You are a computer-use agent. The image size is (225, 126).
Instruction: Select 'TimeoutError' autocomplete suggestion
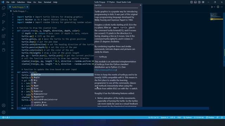click(62, 94)
